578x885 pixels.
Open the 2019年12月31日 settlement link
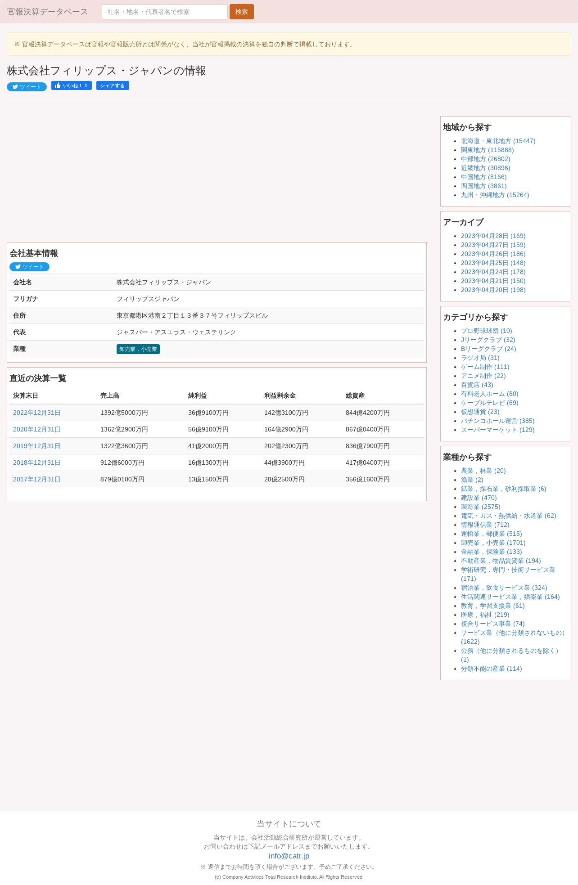pos(36,446)
